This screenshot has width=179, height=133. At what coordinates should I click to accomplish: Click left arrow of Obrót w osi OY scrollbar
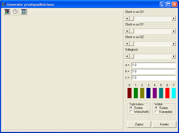(127, 31)
